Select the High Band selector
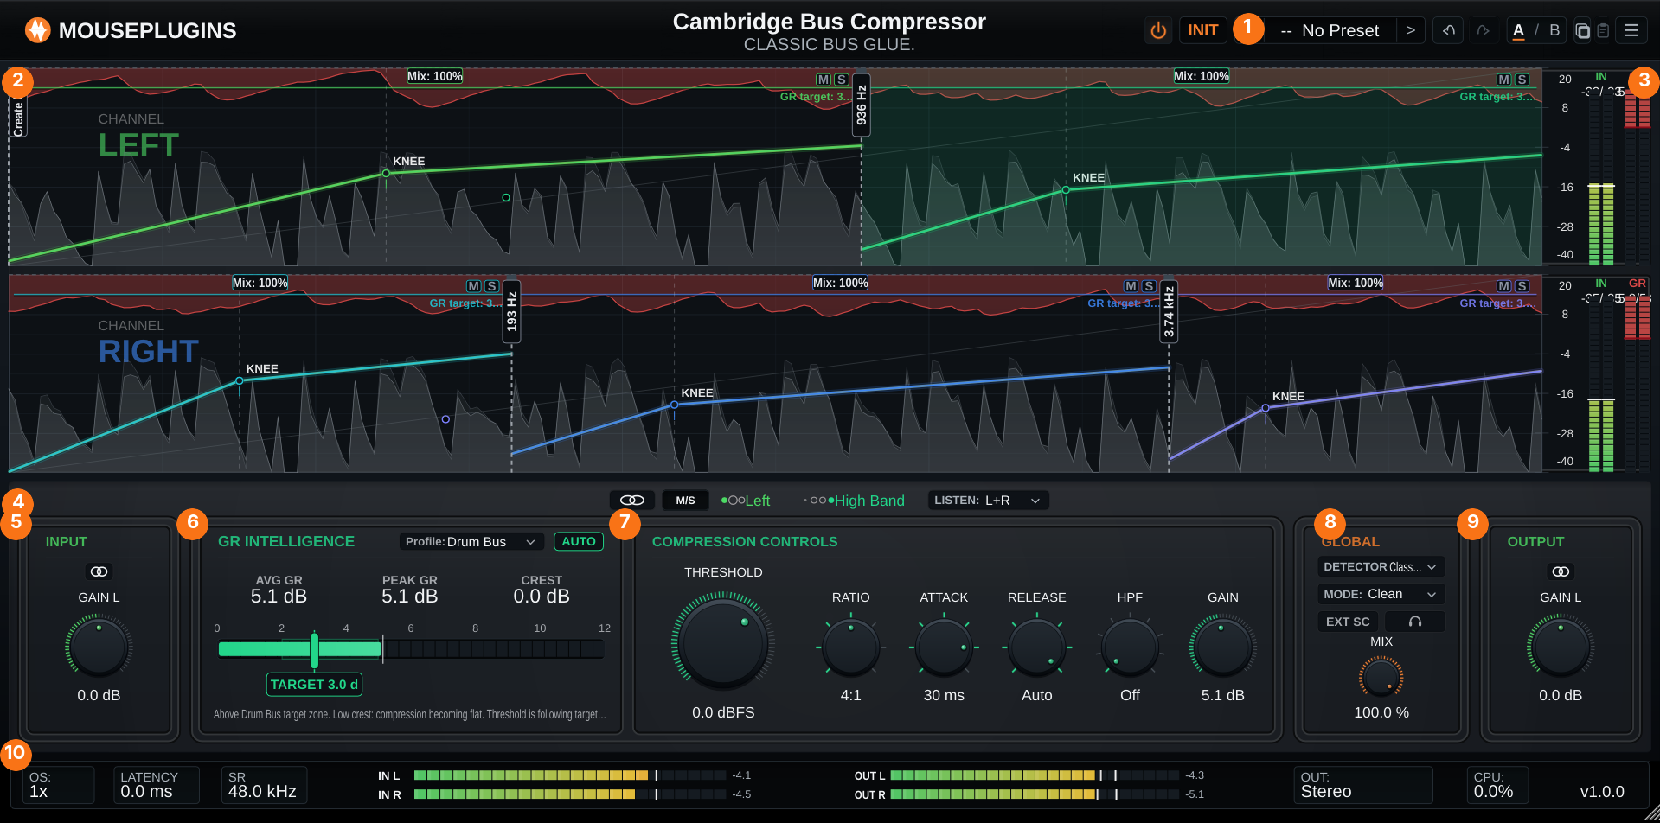 855,501
